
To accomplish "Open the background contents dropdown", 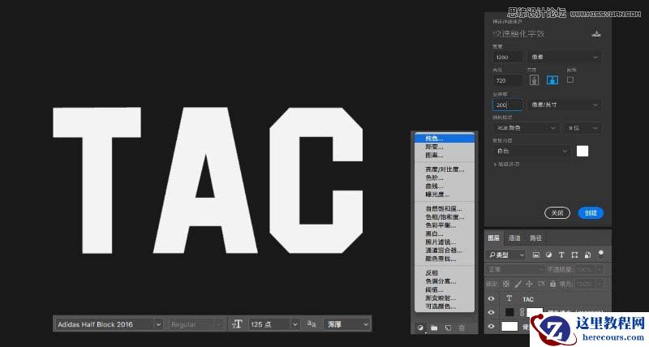I will coord(531,151).
